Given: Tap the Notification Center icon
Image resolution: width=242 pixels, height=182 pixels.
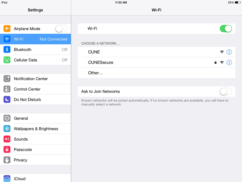Looking at the screenshot, I should [x=7, y=79].
